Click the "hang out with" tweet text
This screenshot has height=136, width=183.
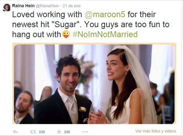tap(37, 34)
